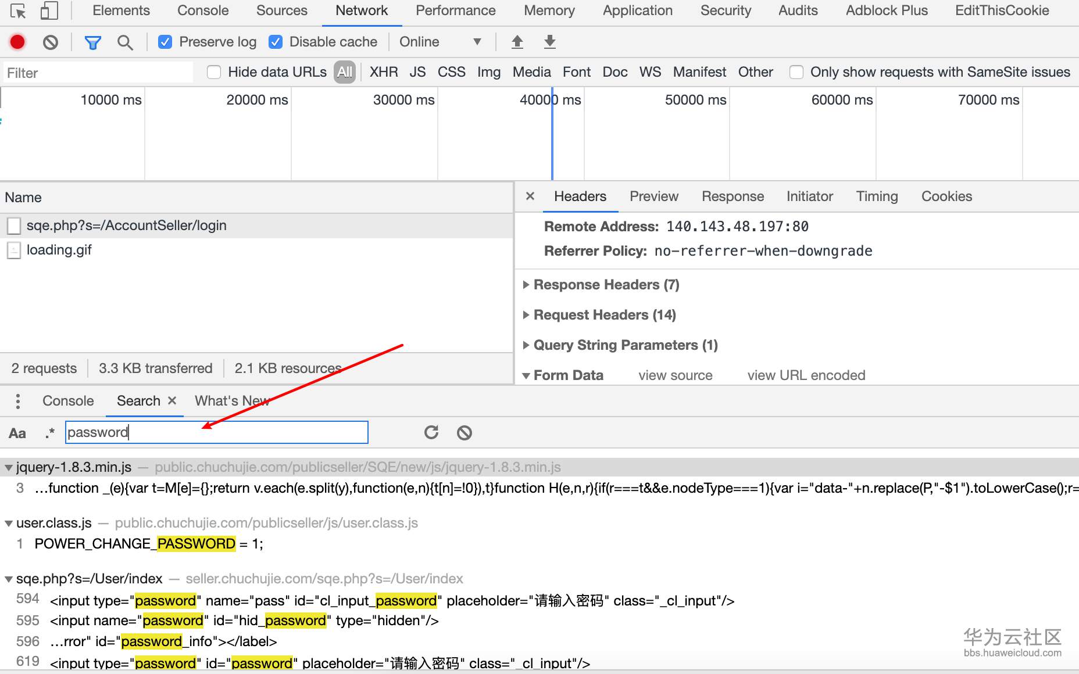Switch to the Sources panel
This screenshot has height=674, width=1079.
282,10
